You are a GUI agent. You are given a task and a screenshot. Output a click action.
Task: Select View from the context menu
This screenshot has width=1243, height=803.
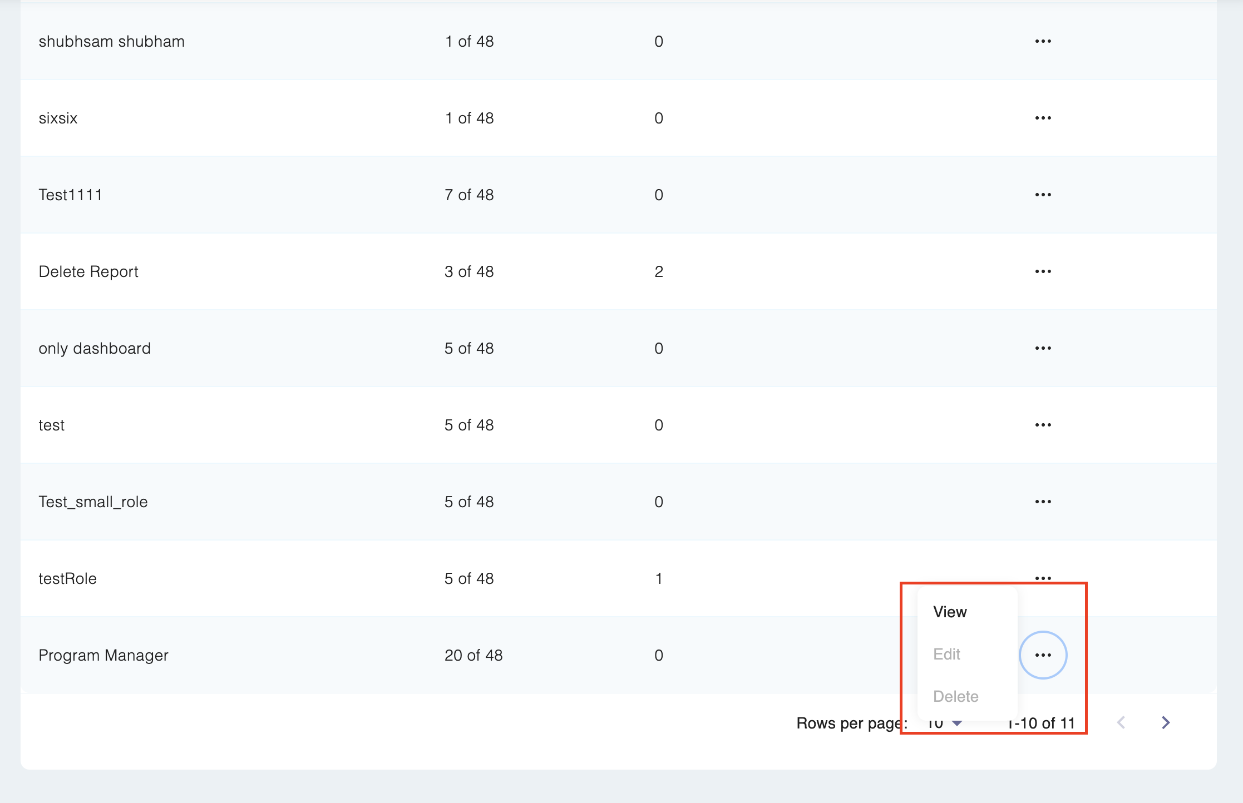[950, 612]
